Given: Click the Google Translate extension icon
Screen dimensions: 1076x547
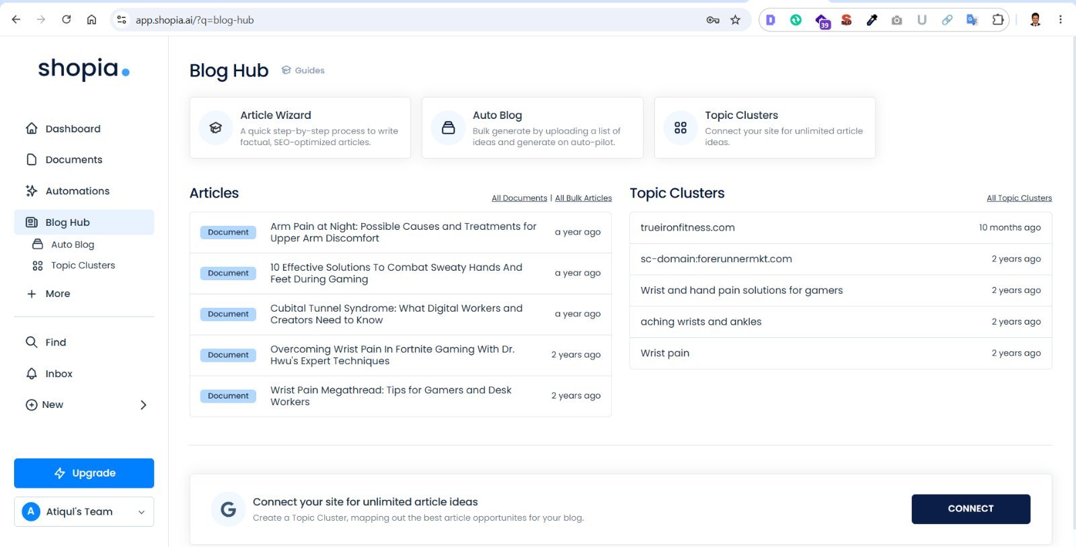Looking at the screenshot, I should pos(972,19).
